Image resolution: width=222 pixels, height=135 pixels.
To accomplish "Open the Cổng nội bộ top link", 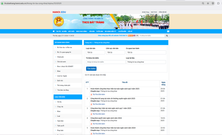I will pos(162,12).
